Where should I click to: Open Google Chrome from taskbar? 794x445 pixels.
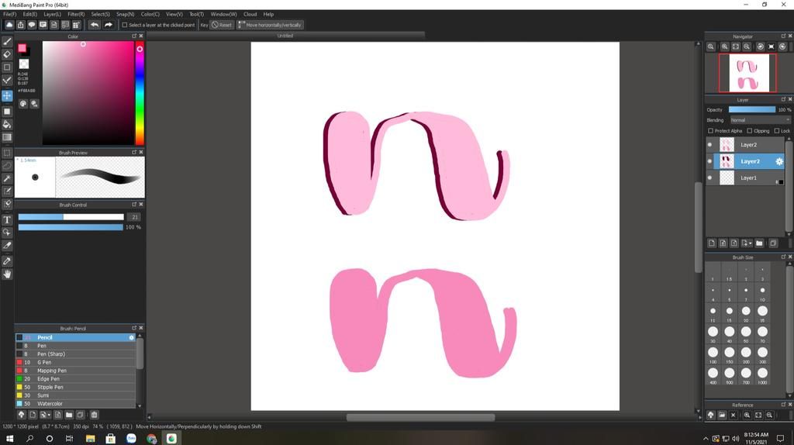click(x=151, y=439)
